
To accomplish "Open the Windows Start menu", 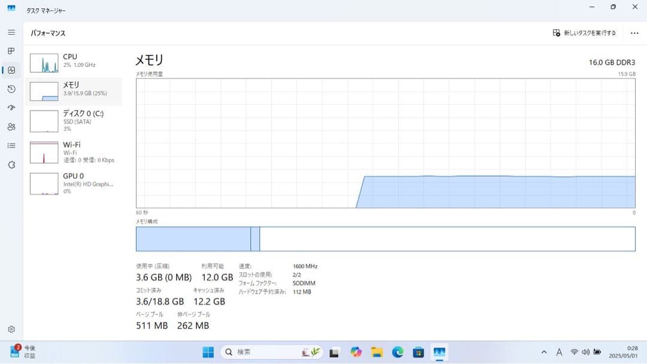I will pyautogui.click(x=208, y=352).
